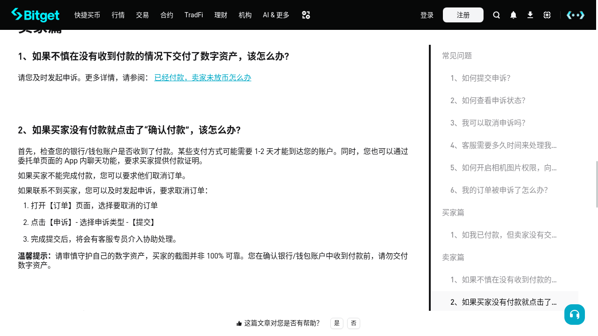The image size is (598, 336).
Task: Go to 6、我的订单被申诉了怎么办? in sidebar
Action: pos(499,190)
